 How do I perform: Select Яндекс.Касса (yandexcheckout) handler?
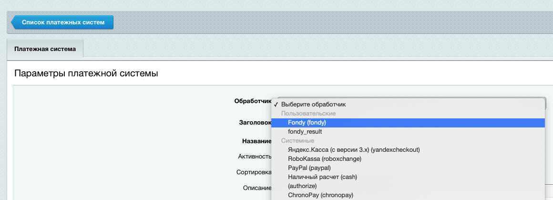click(408, 150)
